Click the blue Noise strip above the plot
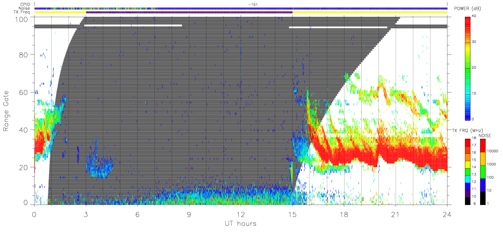503x232 pixels. 241,8
